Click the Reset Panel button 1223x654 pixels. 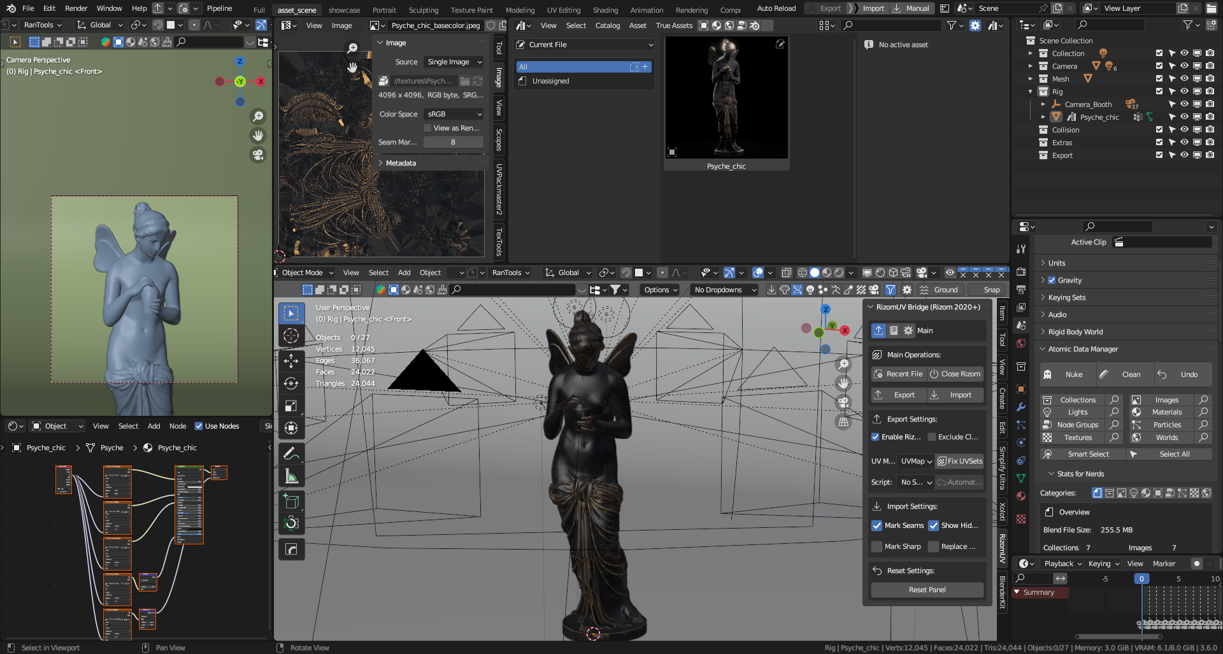[927, 590]
